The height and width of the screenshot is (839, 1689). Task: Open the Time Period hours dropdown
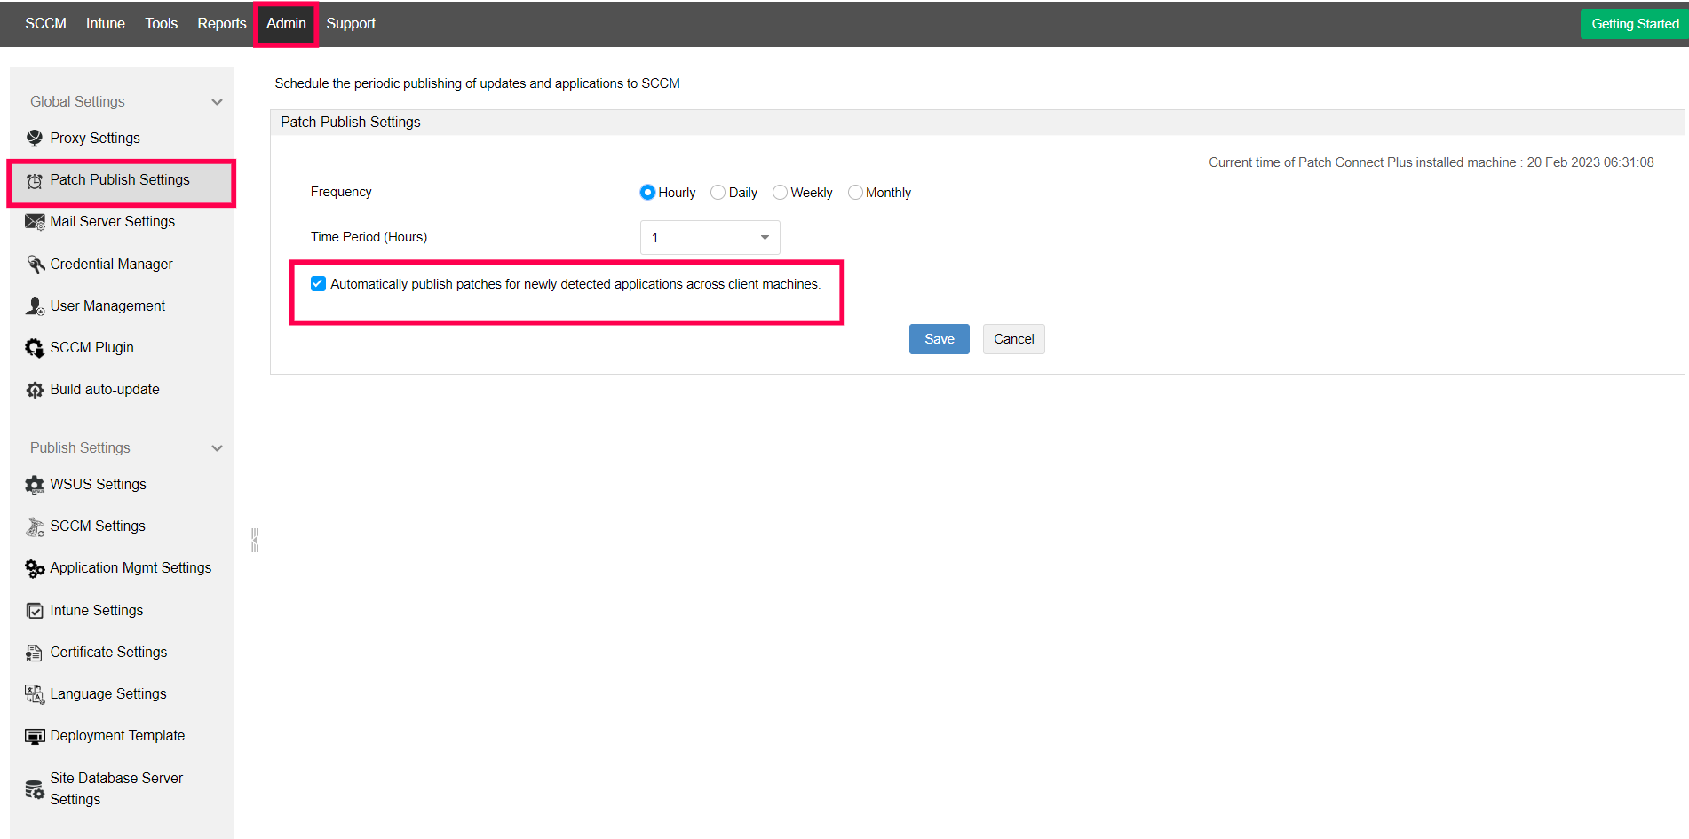(x=764, y=237)
